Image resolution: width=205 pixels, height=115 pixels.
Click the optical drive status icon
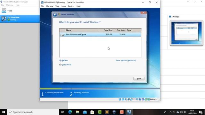click(x=123, y=99)
